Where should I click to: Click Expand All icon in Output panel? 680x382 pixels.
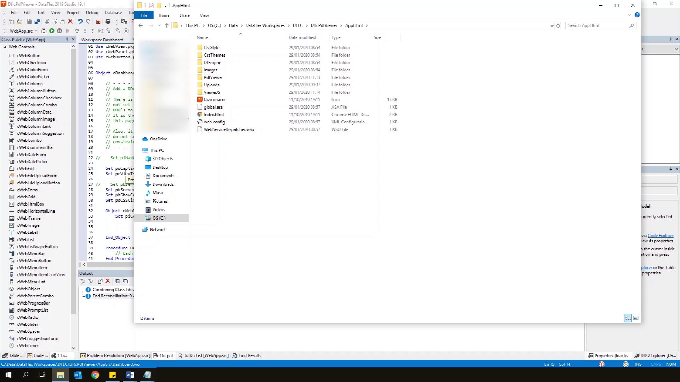tap(118, 281)
